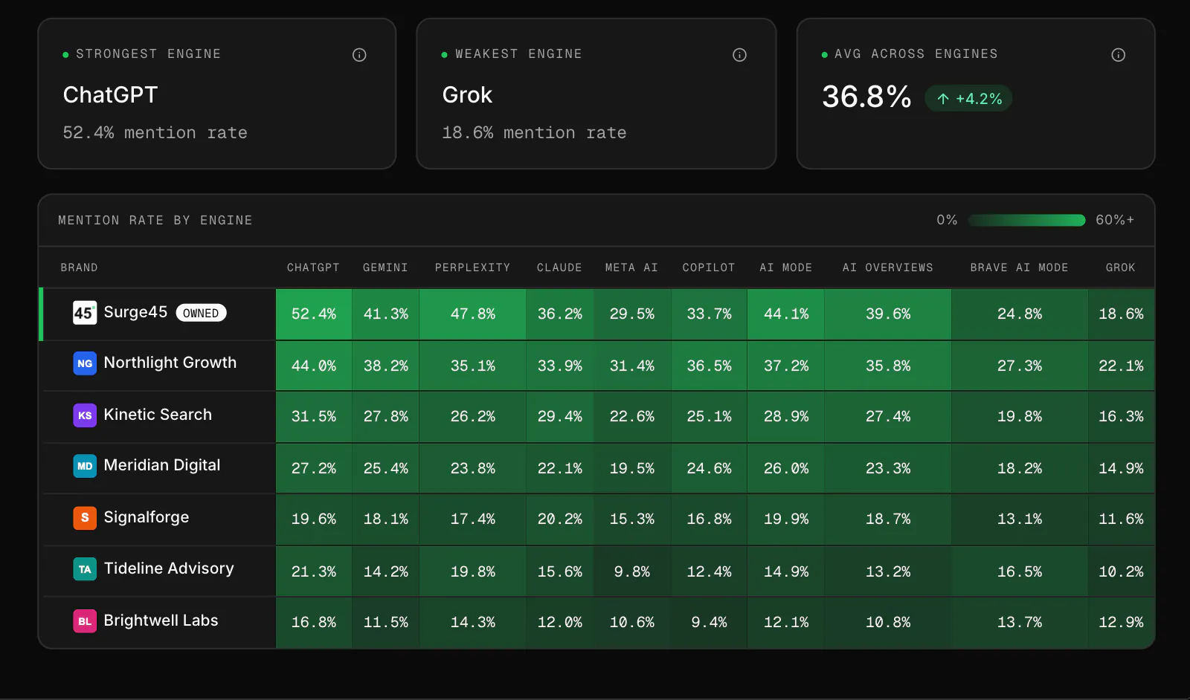Image resolution: width=1190 pixels, height=700 pixels.
Task: Click the info icon on Strongest Engine card
Action: 359,55
